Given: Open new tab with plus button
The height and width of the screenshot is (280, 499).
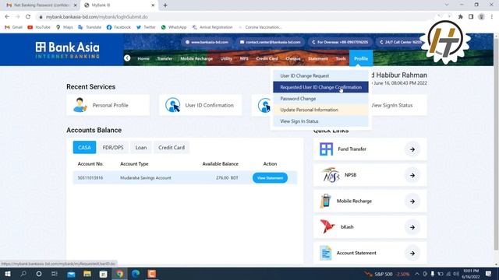Looking at the screenshot, I should coord(165,5).
